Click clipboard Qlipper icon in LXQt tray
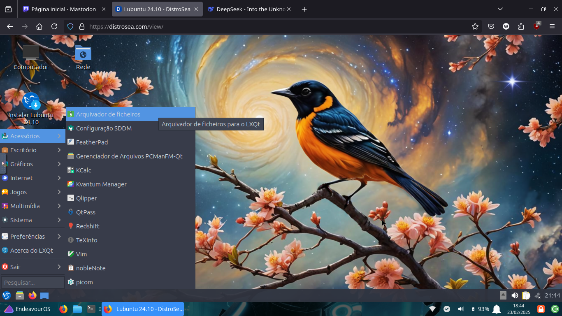Image resolution: width=562 pixels, height=316 pixels. (x=526, y=295)
